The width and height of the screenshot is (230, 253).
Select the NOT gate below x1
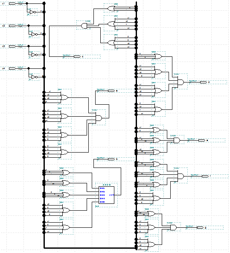click(x=33, y=12)
